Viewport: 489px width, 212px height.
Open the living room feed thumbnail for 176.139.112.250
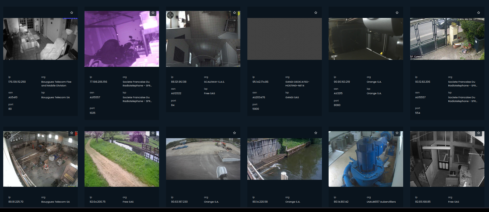point(40,39)
